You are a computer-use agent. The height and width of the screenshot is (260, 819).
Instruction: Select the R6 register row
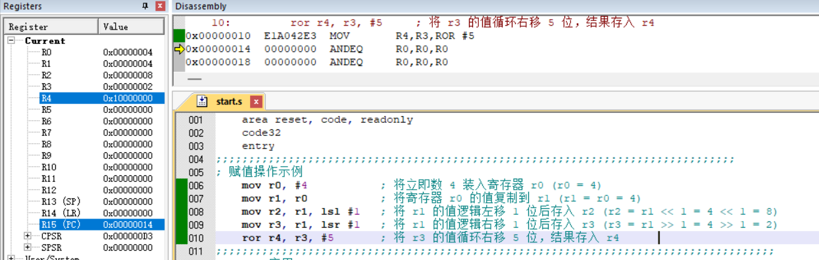[x=84, y=121]
